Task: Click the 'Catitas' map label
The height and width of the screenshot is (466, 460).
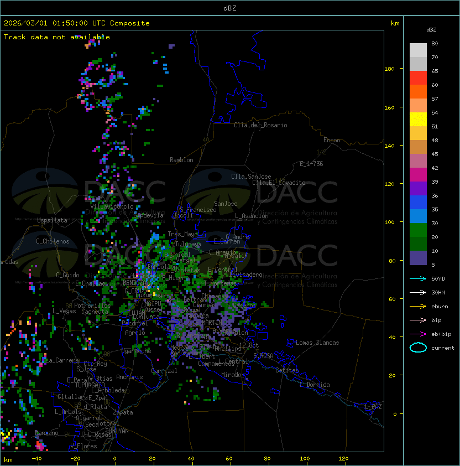Action: point(287,370)
